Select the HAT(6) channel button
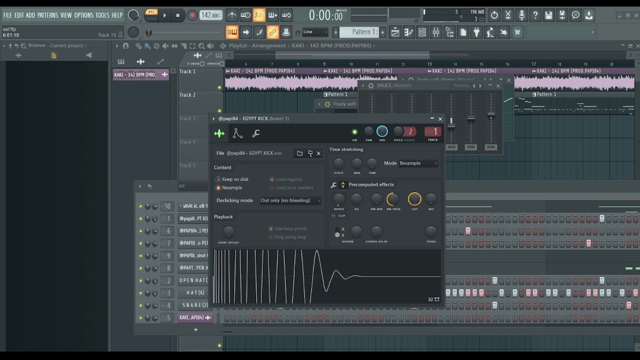Screen dimensions: 640x360 pos(193,293)
